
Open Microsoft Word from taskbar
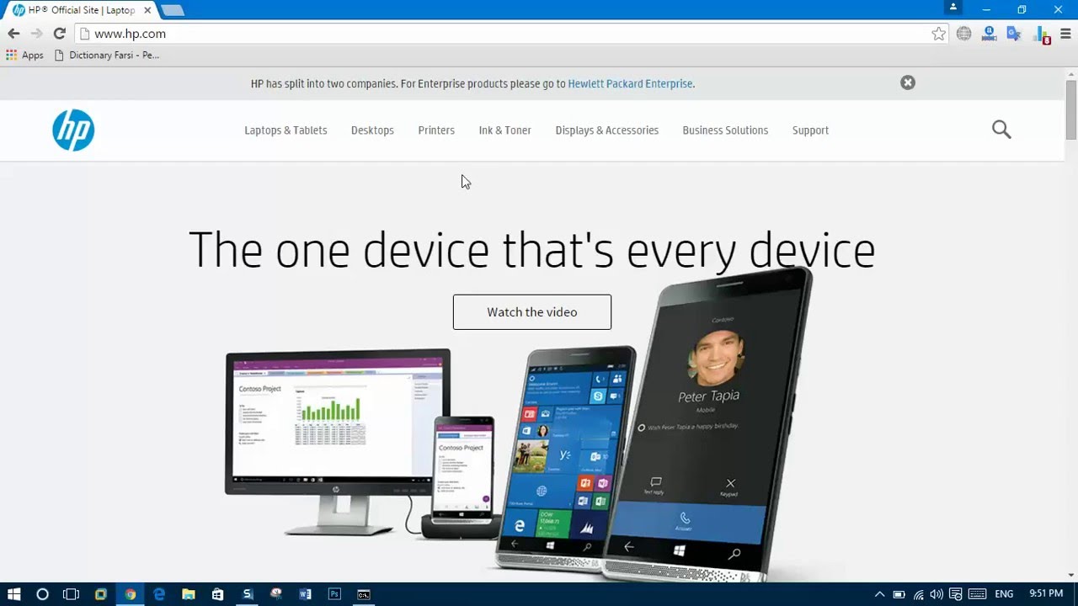[x=305, y=594]
